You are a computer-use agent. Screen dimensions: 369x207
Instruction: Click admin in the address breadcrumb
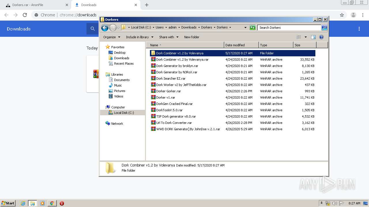[172, 28]
